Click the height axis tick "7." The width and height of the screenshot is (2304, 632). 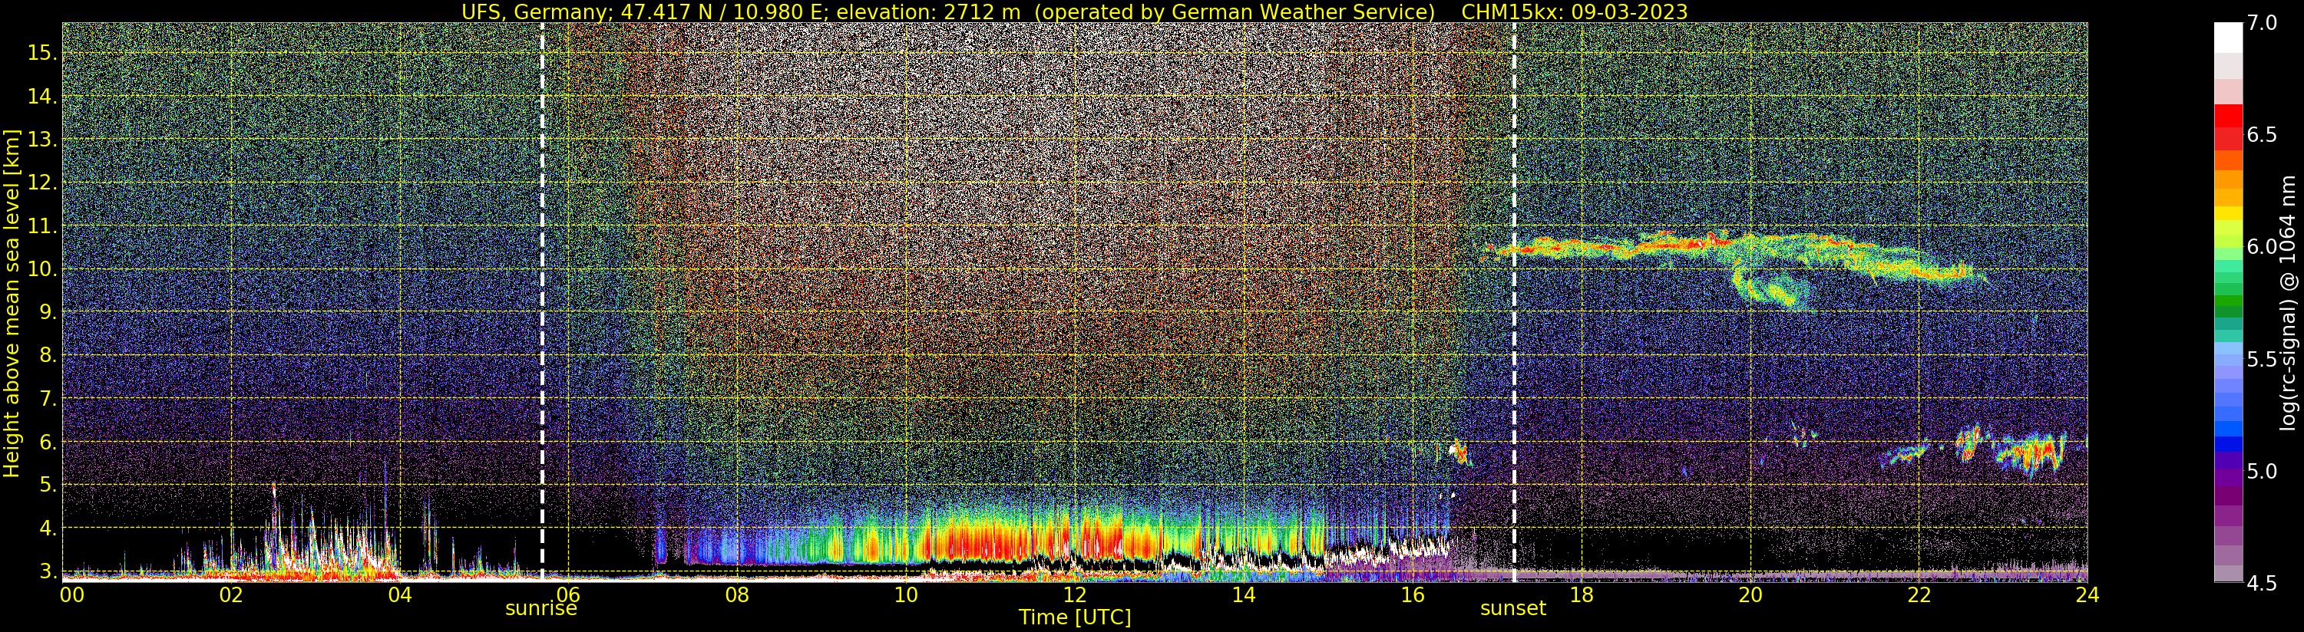click(x=48, y=399)
